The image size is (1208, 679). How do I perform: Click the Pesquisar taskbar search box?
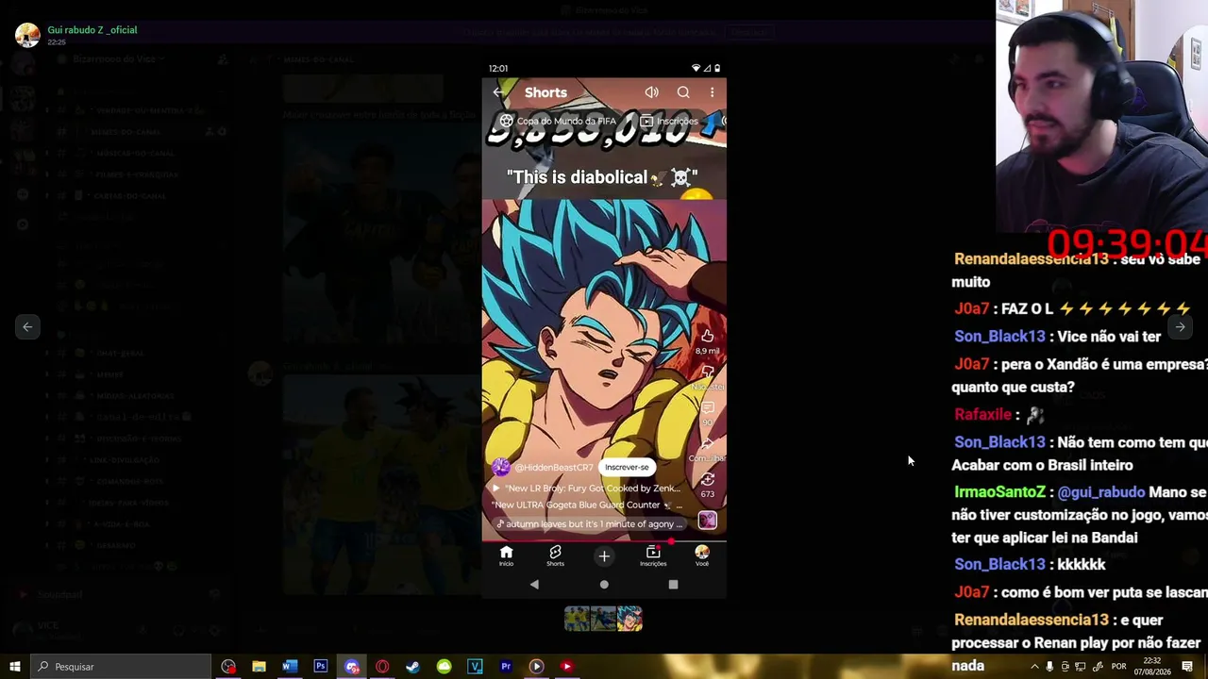click(121, 667)
